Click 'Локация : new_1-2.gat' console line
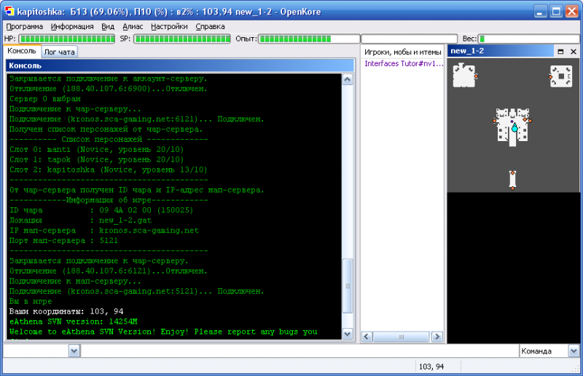This screenshot has width=583, height=376. pos(80,220)
